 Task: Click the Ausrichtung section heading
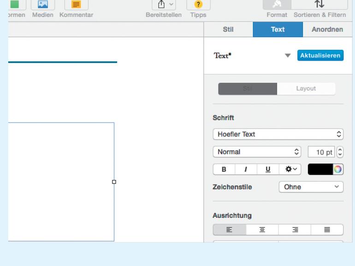point(232,215)
